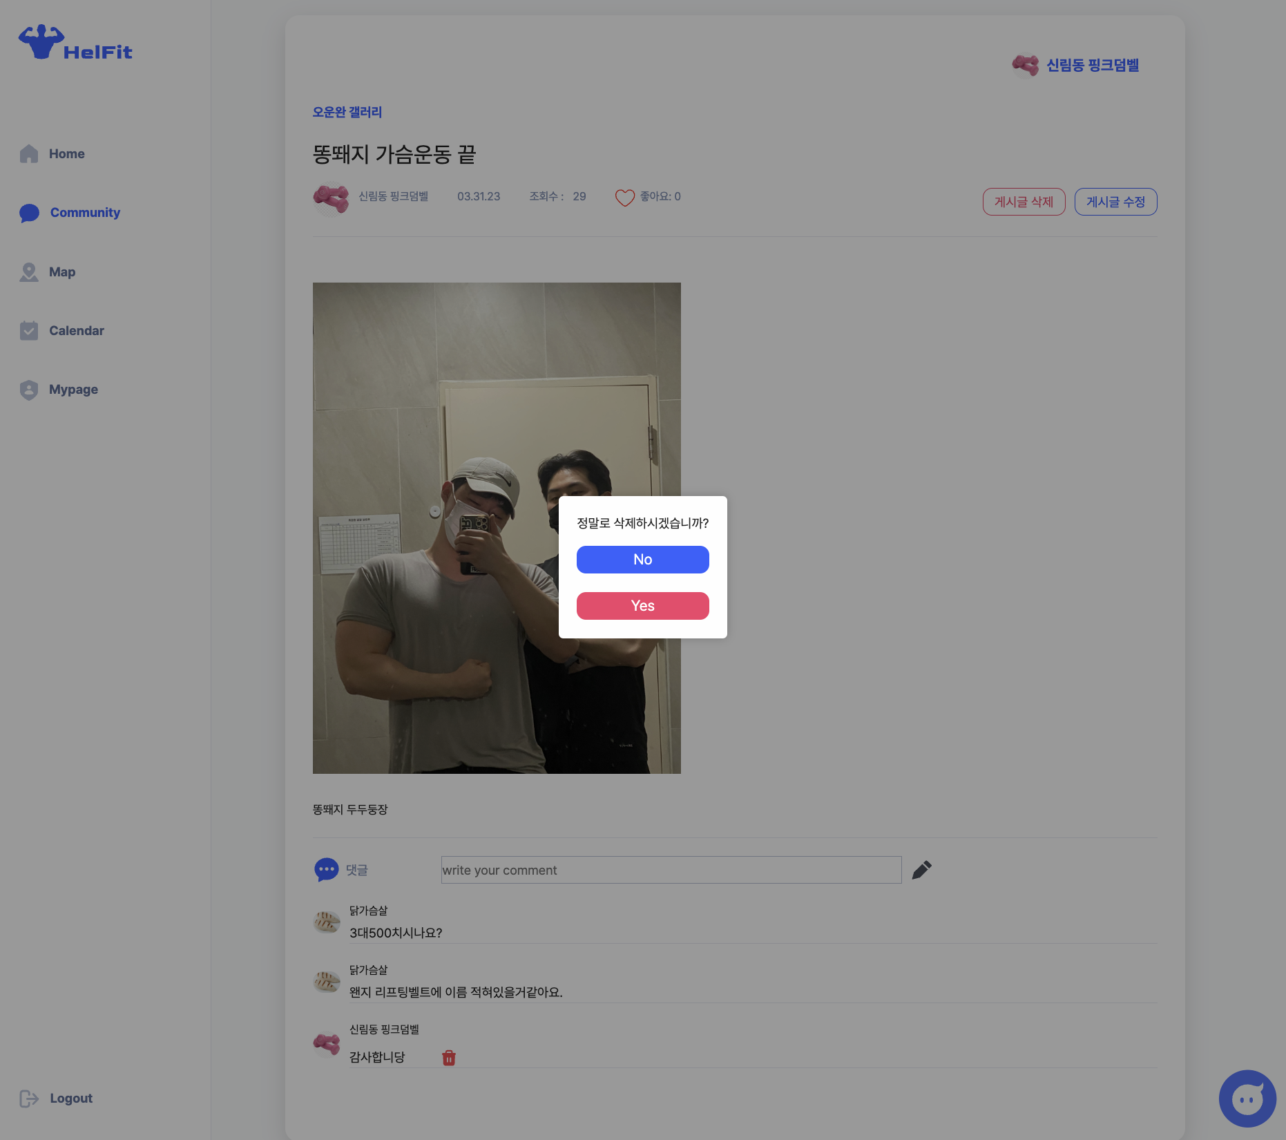
Task: Click the post date 03.31.23
Action: (x=479, y=196)
